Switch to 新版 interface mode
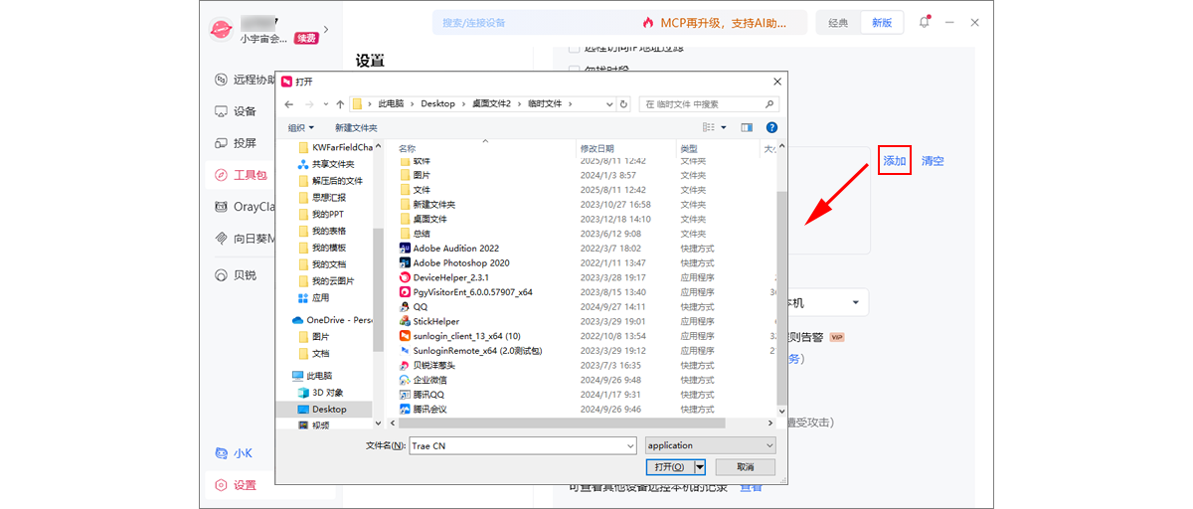This screenshot has height=509, width=1193. click(882, 23)
